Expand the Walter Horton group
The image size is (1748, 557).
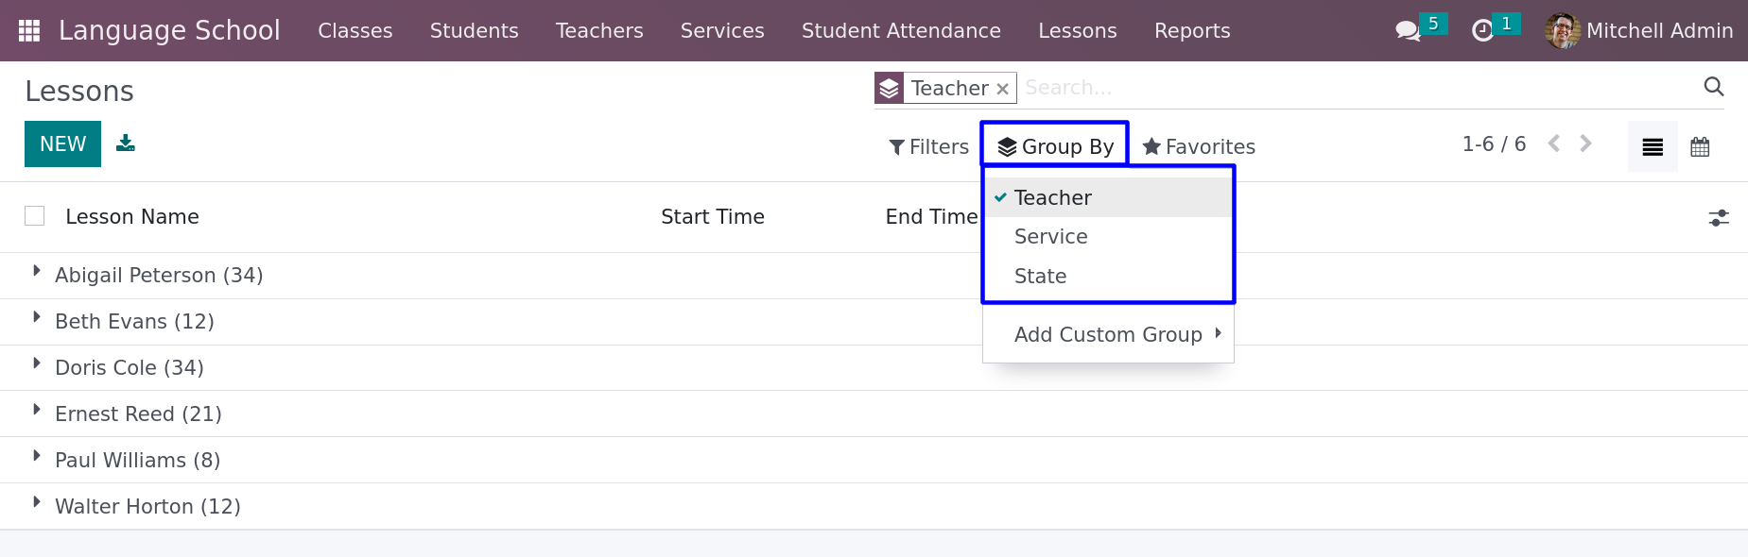pos(147,507)
